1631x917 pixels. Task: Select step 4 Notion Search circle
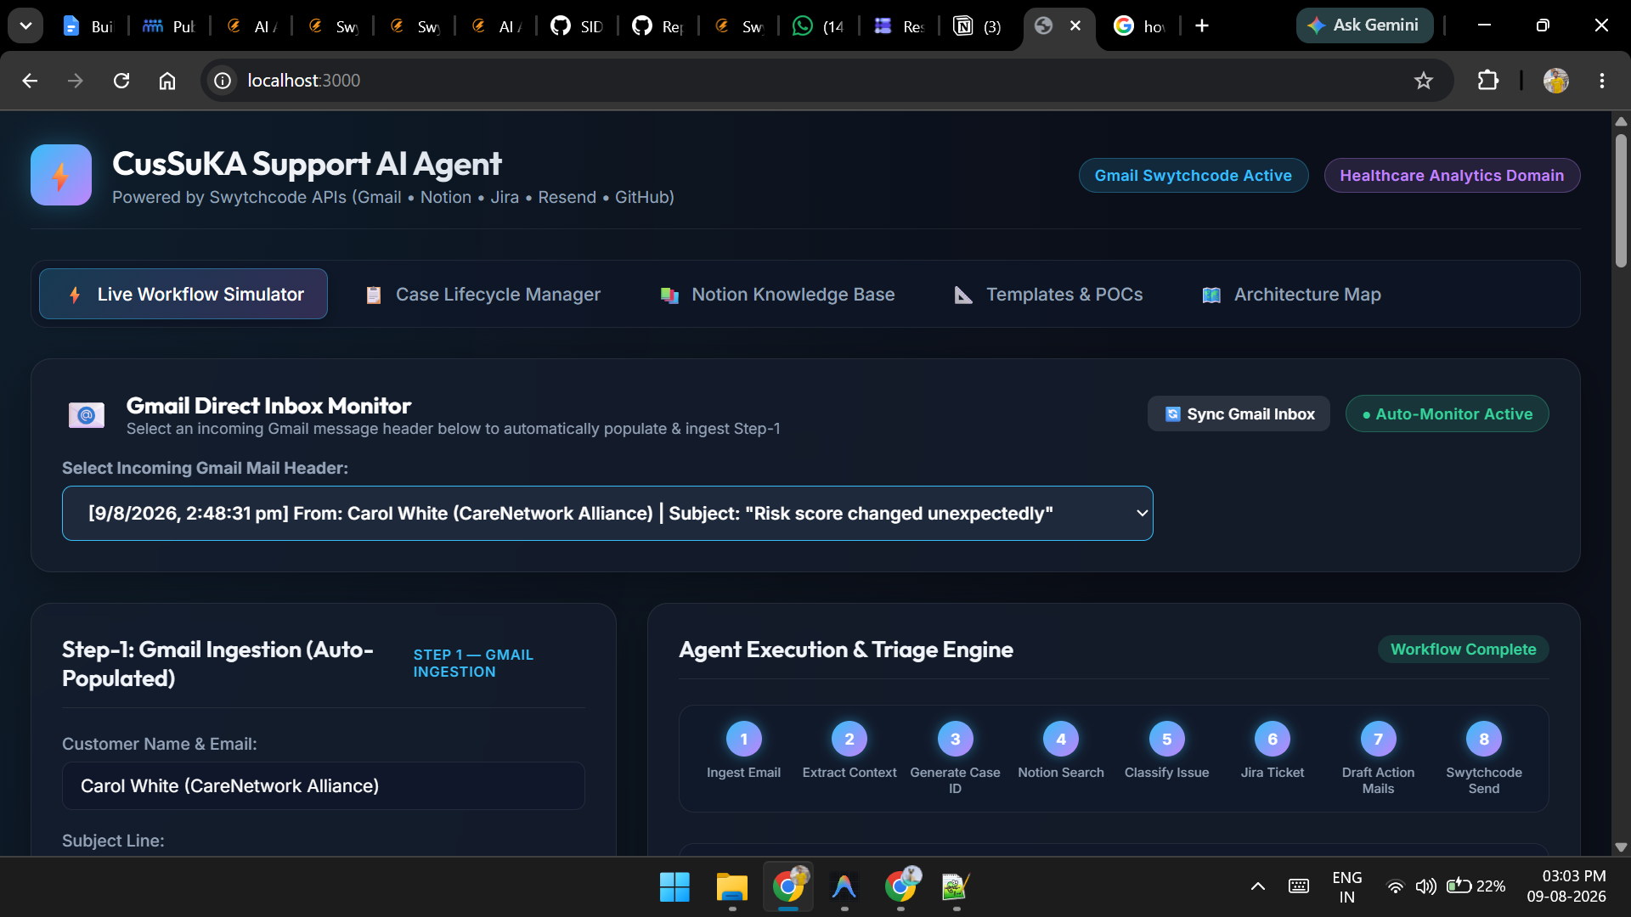(1061, 739)
